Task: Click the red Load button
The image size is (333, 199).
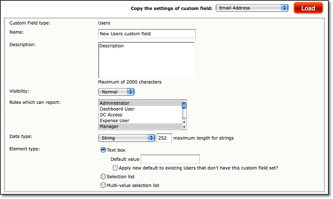Action: pyautogui.click(x=308, y=8)
